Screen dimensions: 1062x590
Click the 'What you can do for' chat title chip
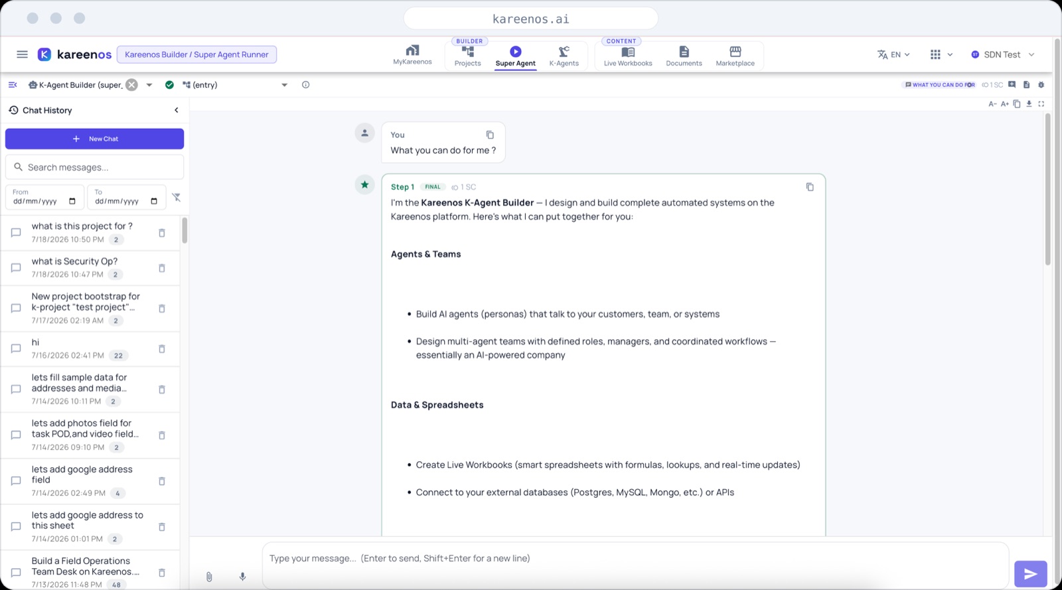point(940,85)
